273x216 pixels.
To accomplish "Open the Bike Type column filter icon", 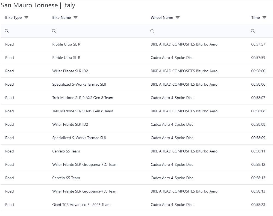I will (x=26, y=18).
